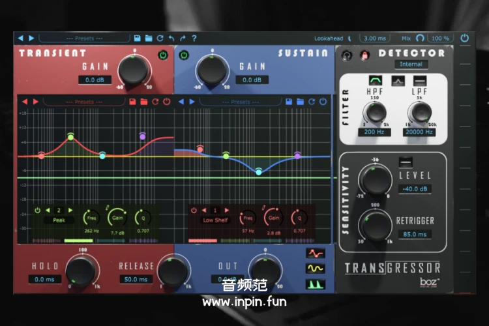Go to next Sustain EQ band from band 1

click(227, 210)
